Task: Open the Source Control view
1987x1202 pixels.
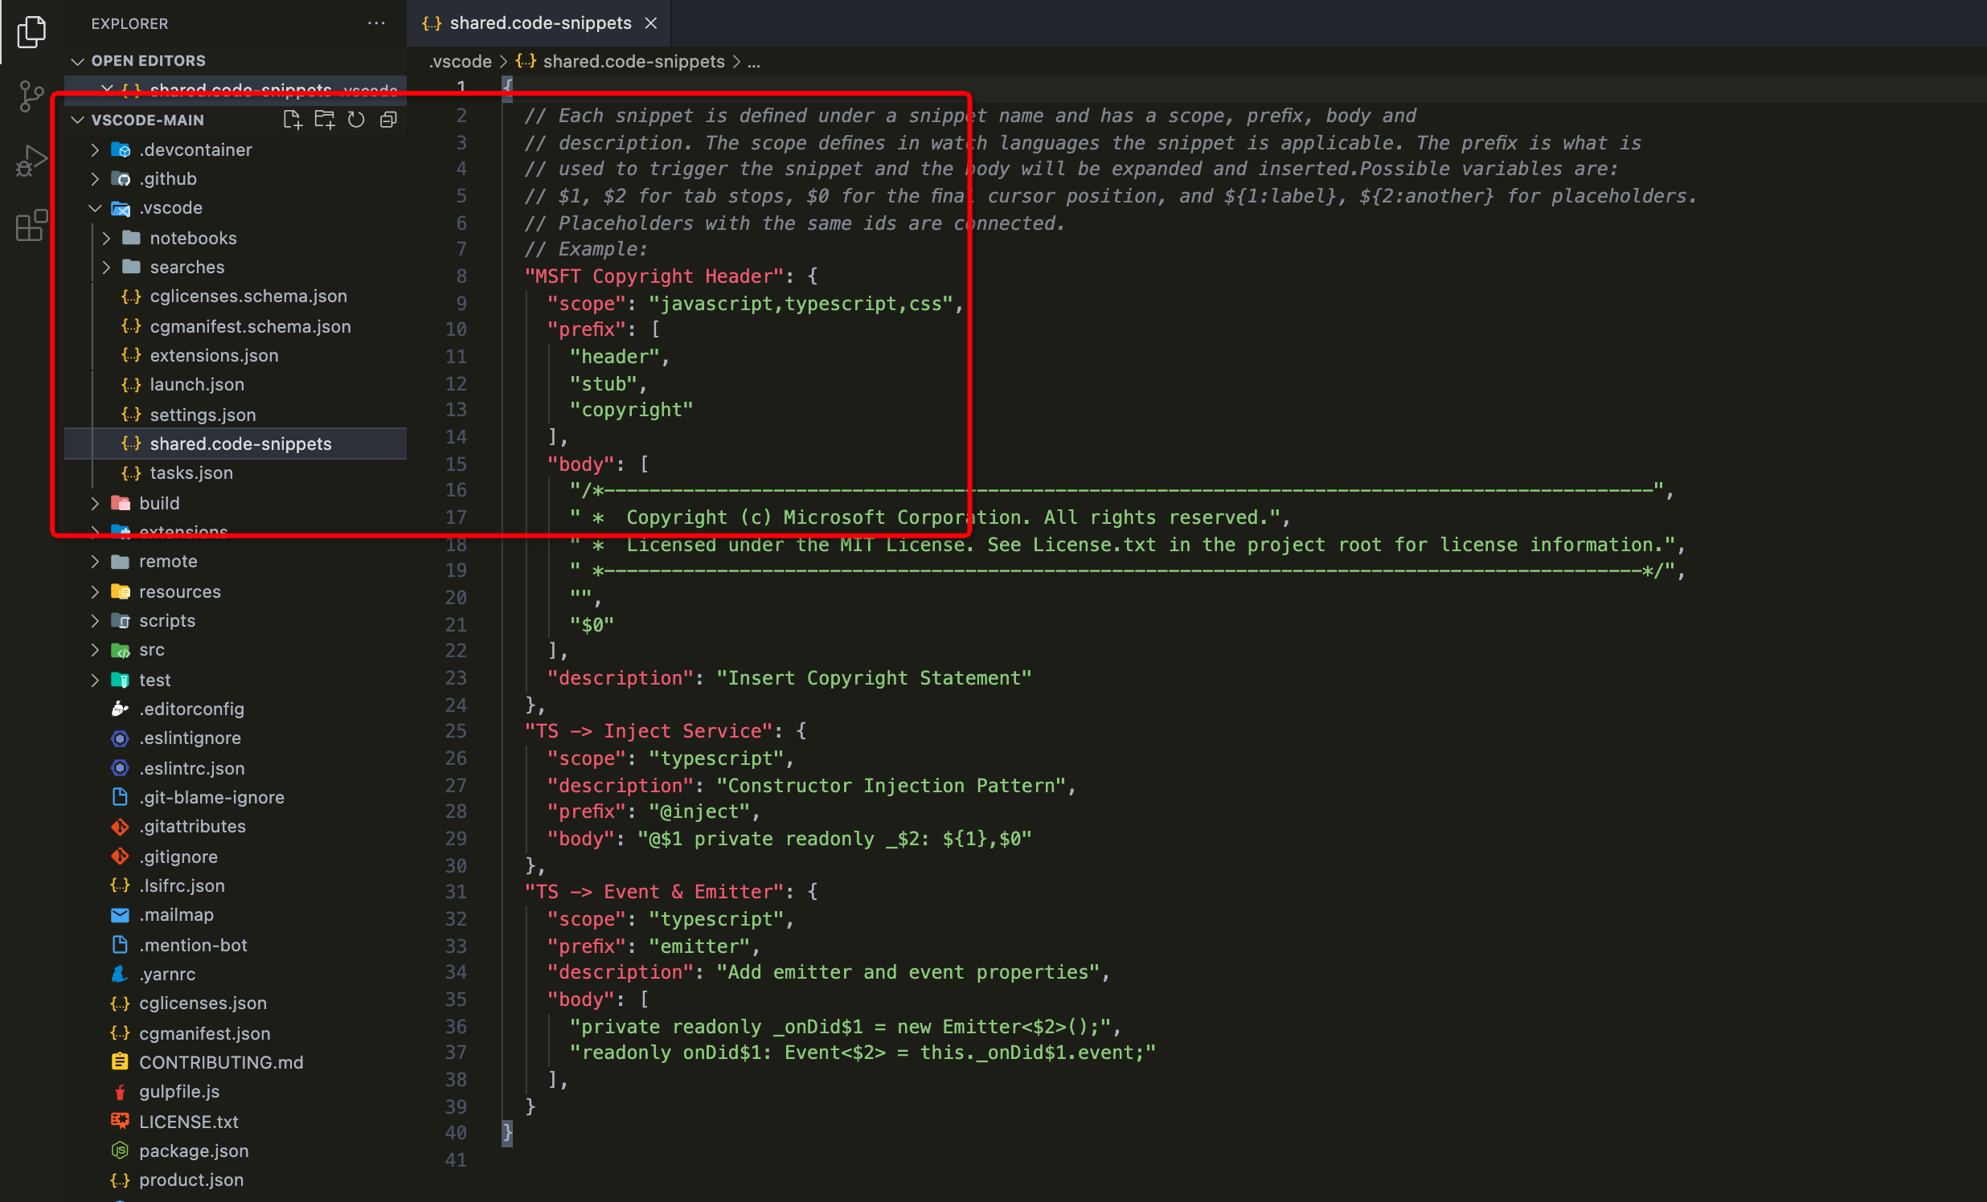Action: point(31,96)
